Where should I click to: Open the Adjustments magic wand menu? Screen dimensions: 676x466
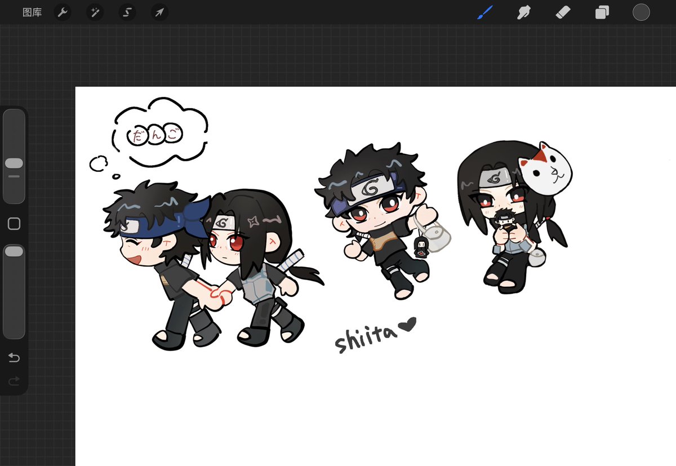[95, 12]
